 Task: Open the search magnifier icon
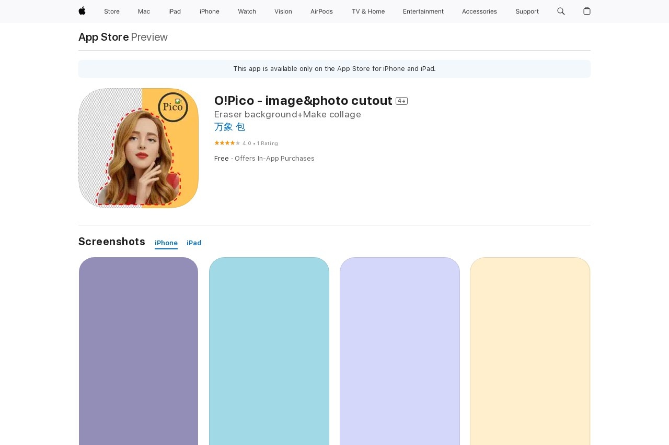tap(561, 11)
